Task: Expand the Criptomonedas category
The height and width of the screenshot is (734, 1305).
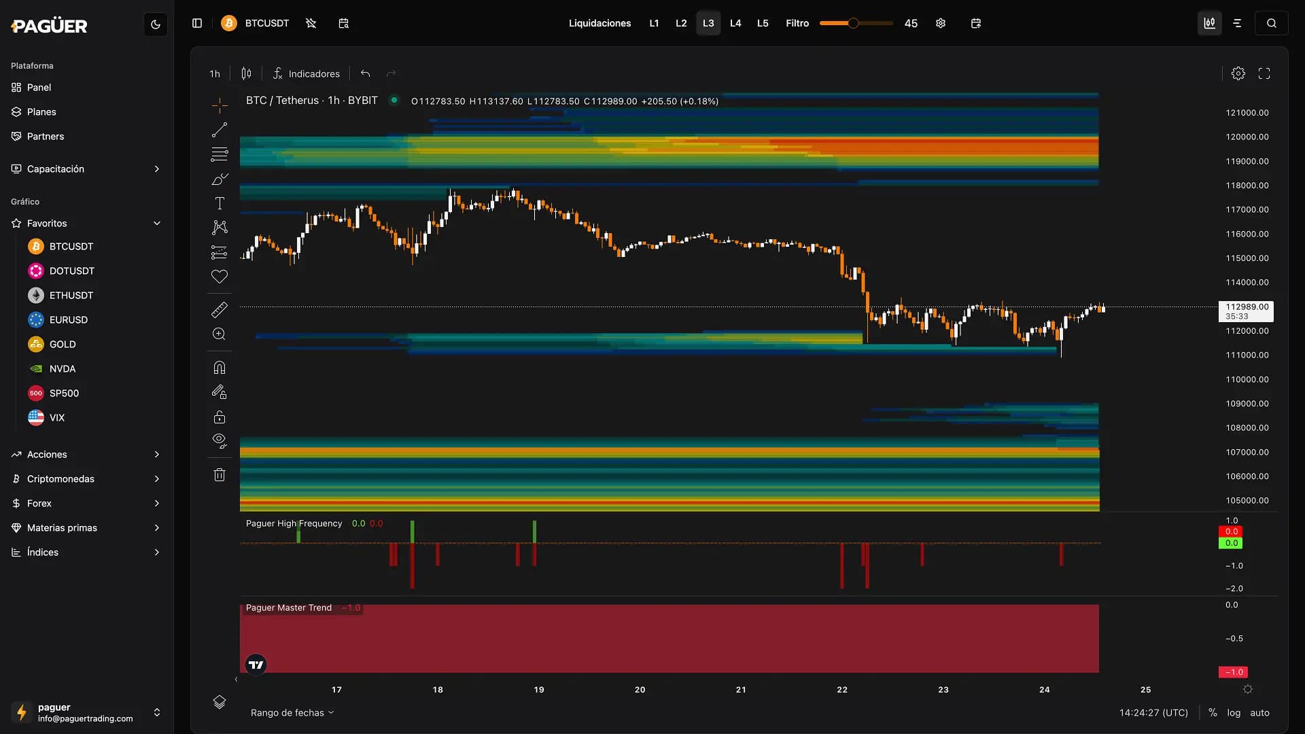Action: (x=86, y=478)
